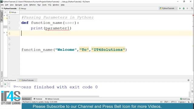The image size is (194, 109).
Task: Toggle the read-only lock icon in status bar
Action: (x=189, y=102)
